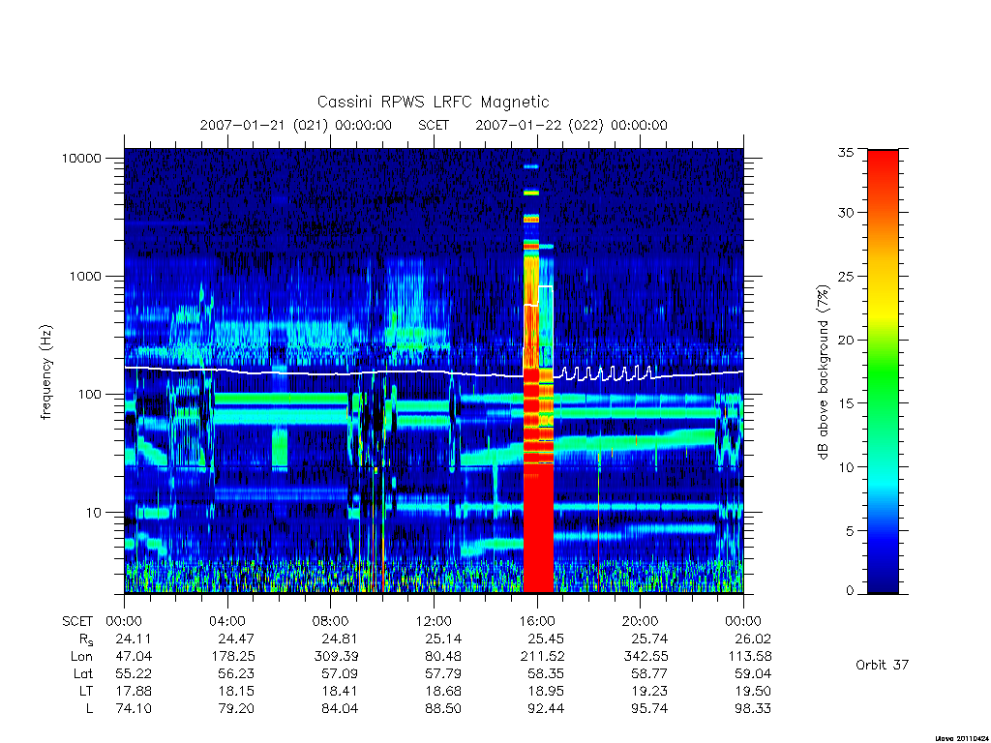Image resolution: width=991 pixels, height=743 pixels.
Task: Click Lon value 113.58
Action: (749, 657)
